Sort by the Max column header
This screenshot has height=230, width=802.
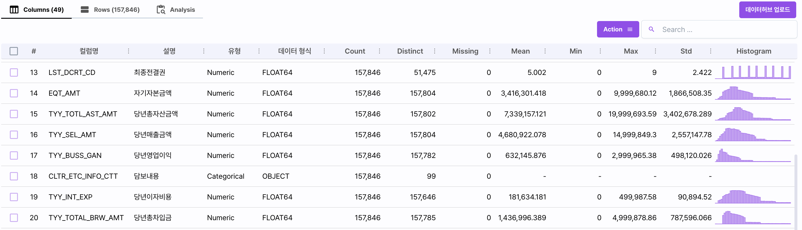[631, 51]
